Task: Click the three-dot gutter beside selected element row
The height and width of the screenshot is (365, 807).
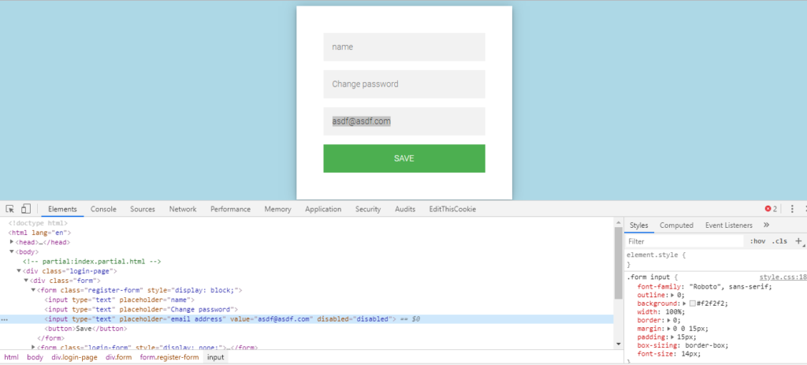Action: [x=5, y=319]
